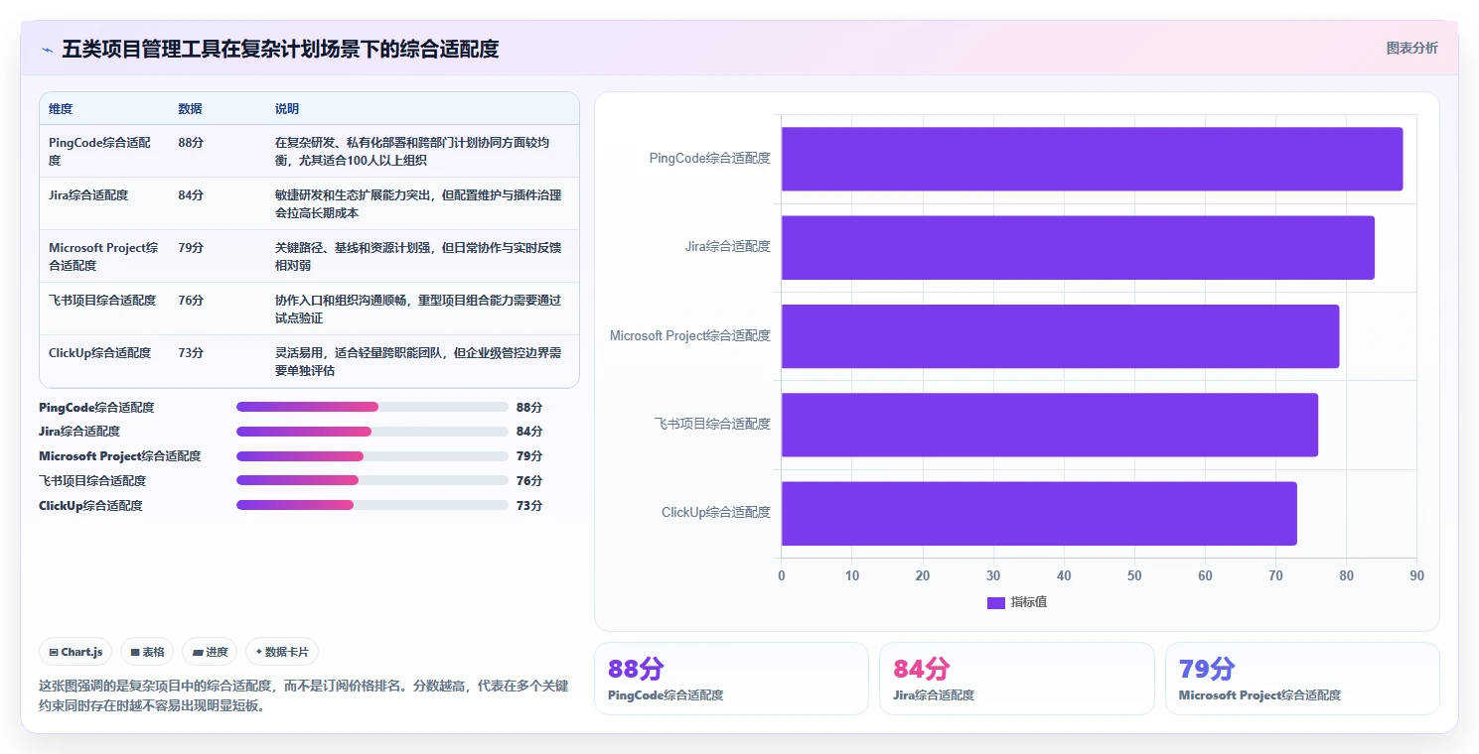The width and height of the screenshot is (1479, 754).
Task: Click the 飞书项目 description about 协作入口
Action: click(x=418, y=309)
